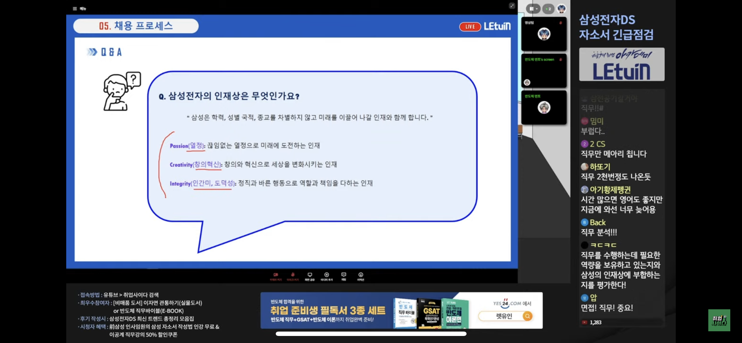
Task: Click the shrink/minimize shared screen icon
Action: click(512, 6)
